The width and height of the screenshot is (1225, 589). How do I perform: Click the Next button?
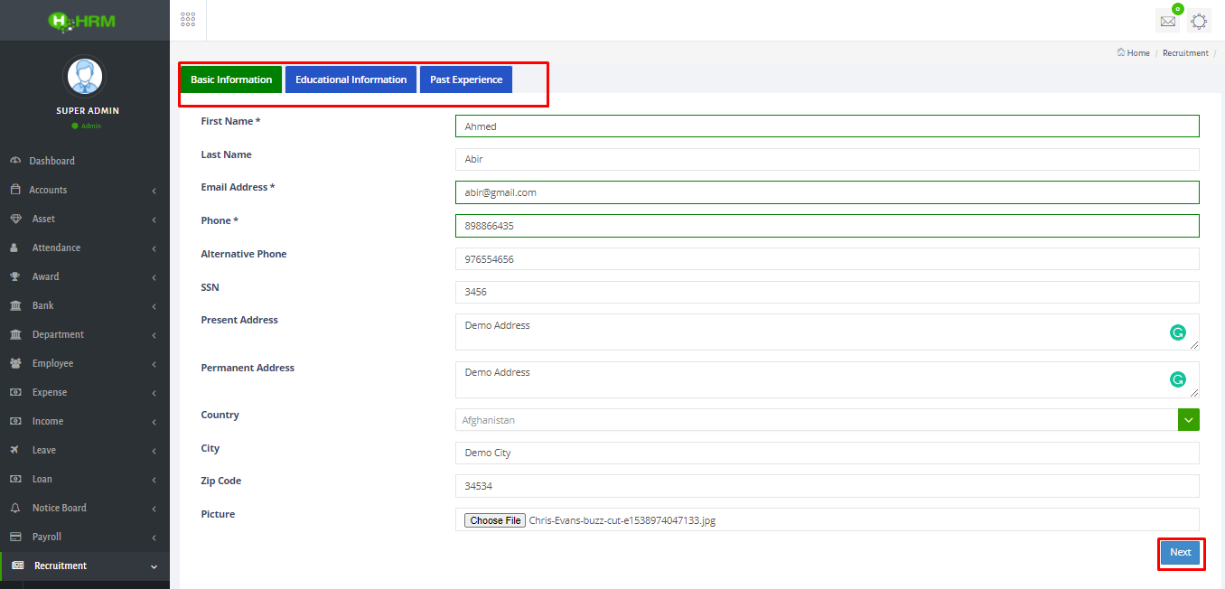pyautogui.click(x=1180, y=553)
